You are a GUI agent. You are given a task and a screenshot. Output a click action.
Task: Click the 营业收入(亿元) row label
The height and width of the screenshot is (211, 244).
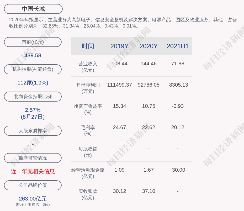tap(88, 67)
